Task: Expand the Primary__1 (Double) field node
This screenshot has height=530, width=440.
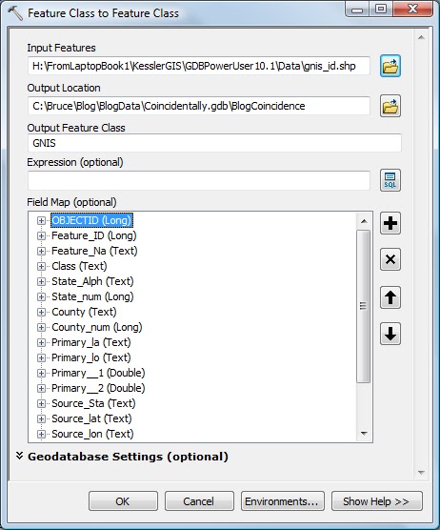Action: (x=41, y=373)
